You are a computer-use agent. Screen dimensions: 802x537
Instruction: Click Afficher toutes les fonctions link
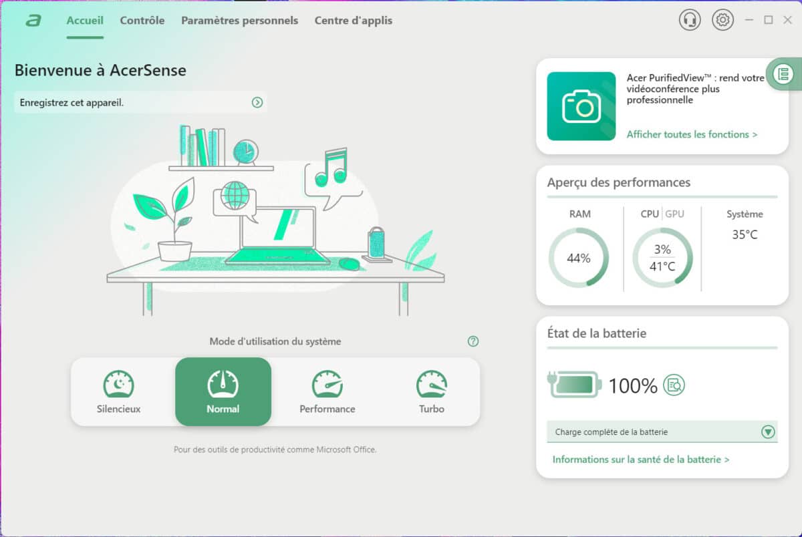click(692, 134)
